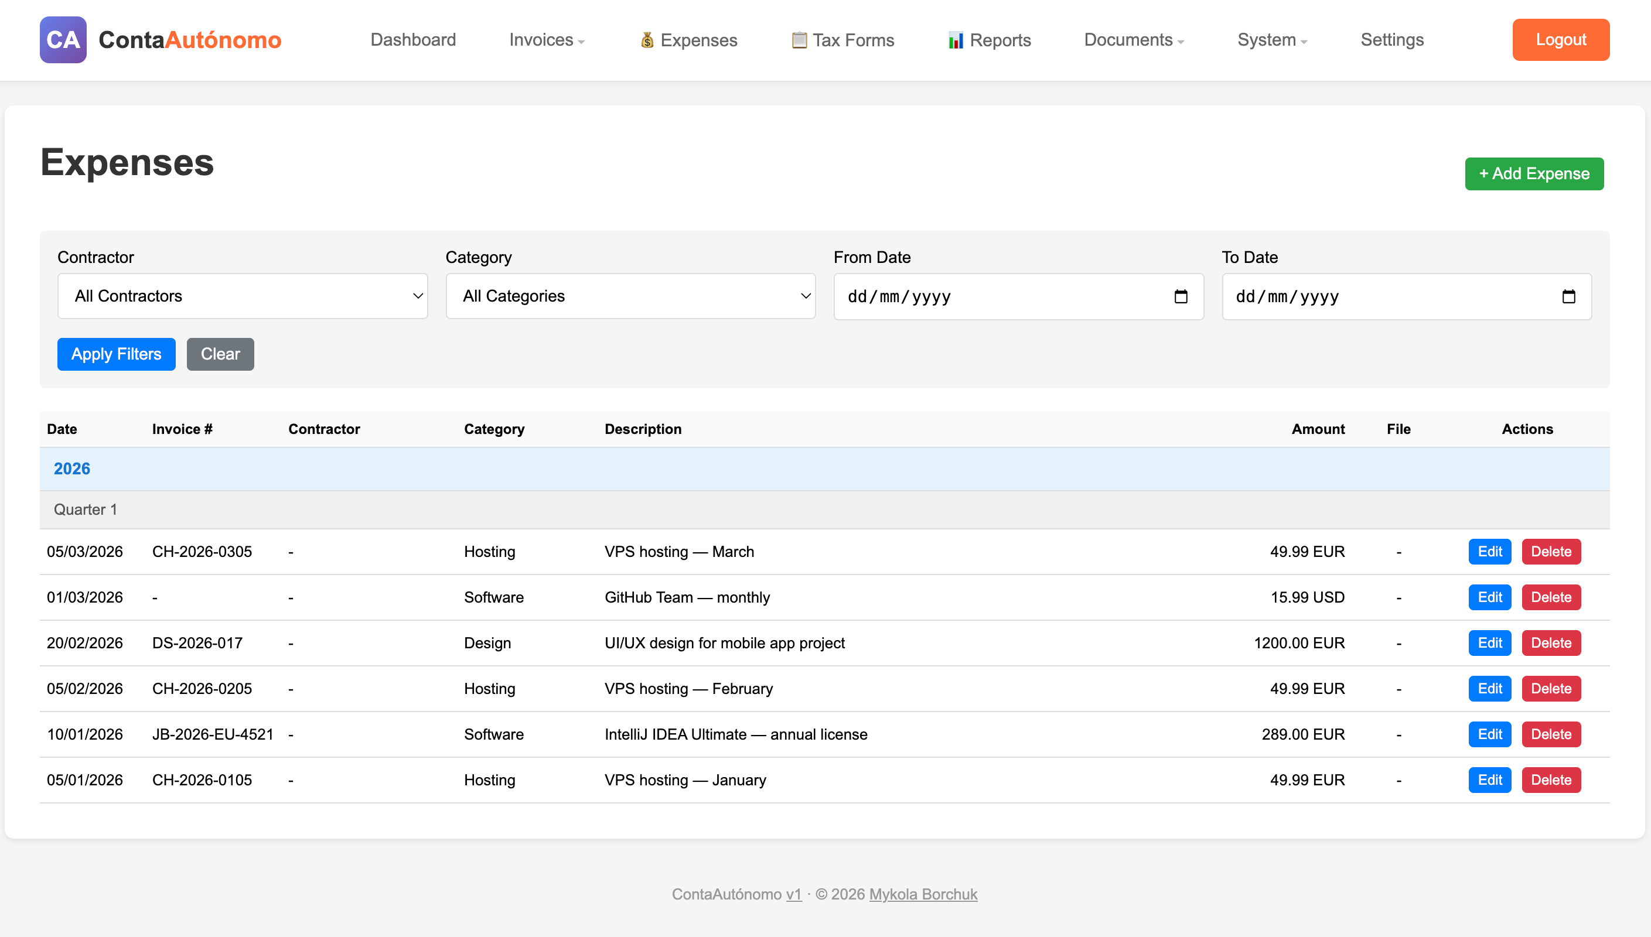The height and width of the screenshot is (937, 1651).
Task: Delete the VPS hosting — March expense
Action: (1551, 552)
